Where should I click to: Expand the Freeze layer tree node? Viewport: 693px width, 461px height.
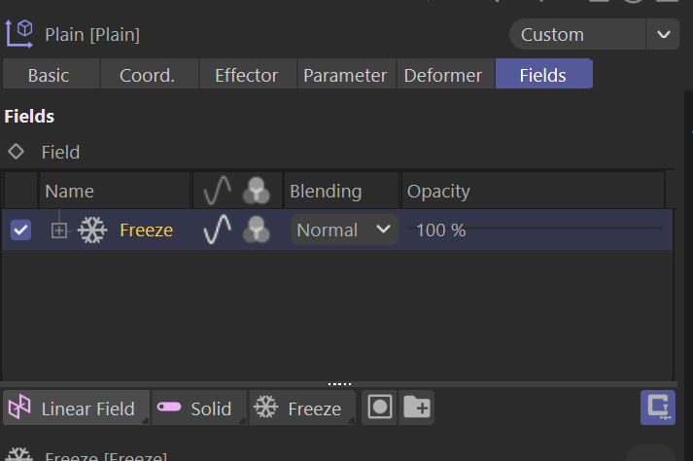tap(59, 230)
